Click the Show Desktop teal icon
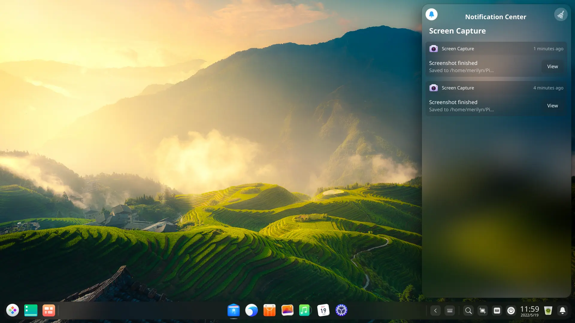The width and height of the screenshot is (575, 323). (x=31, y=310)
